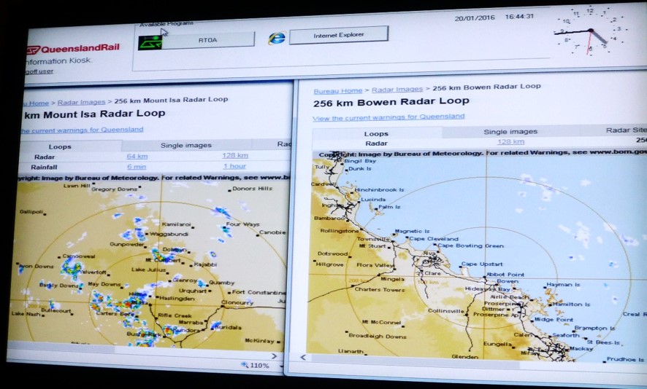Open the 6 min rainfall link
The width and height of the screenshot is (647, 389).
click(137, 167)
